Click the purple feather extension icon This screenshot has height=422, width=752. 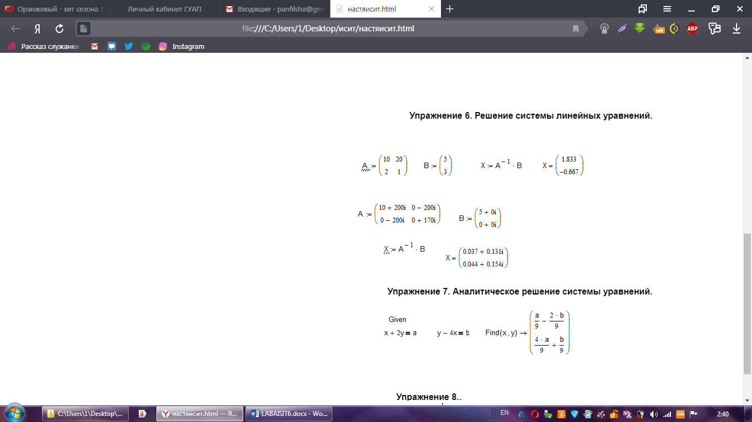pyautogui.click(x=622, y=29)
